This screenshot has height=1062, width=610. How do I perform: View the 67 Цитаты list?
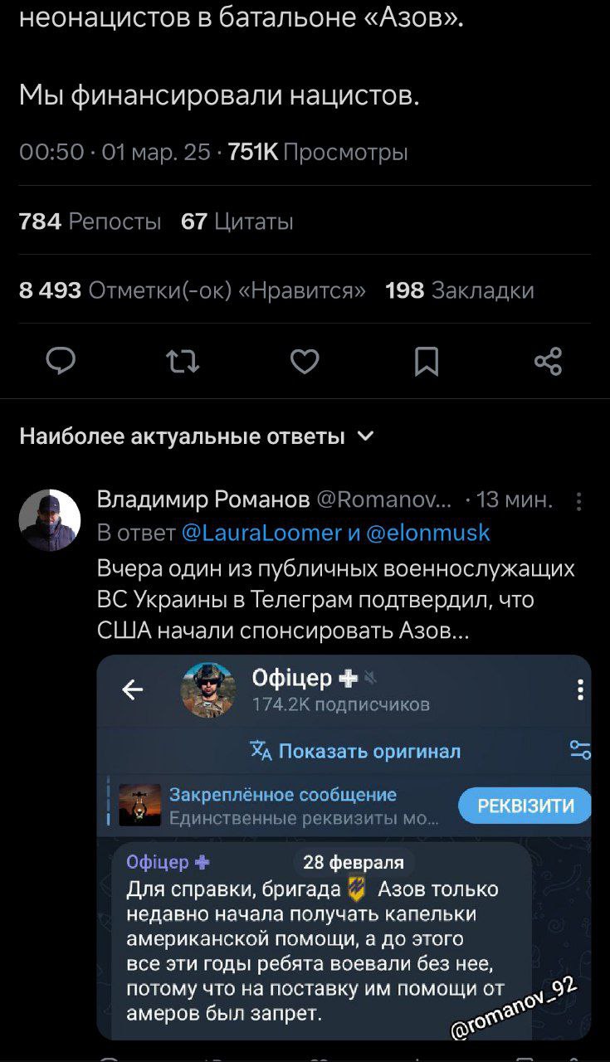pos(237,222)
